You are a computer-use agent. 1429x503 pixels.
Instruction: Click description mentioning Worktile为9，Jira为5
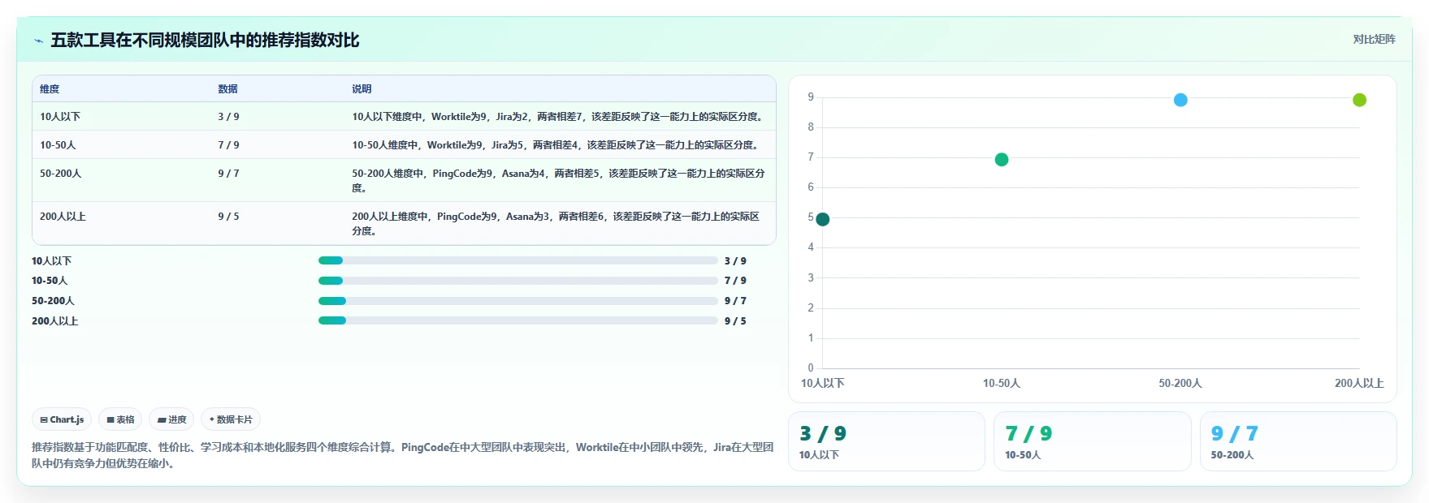pos(556,145)
